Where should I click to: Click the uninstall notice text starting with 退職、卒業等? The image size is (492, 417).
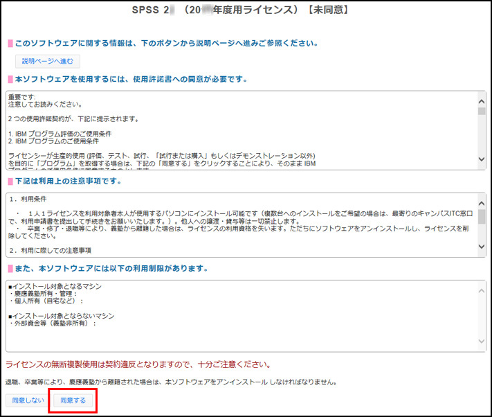172,382
